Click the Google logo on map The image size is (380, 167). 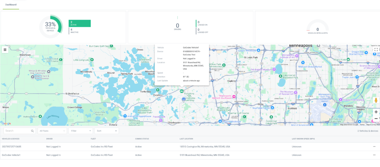(x=6, y=124)
